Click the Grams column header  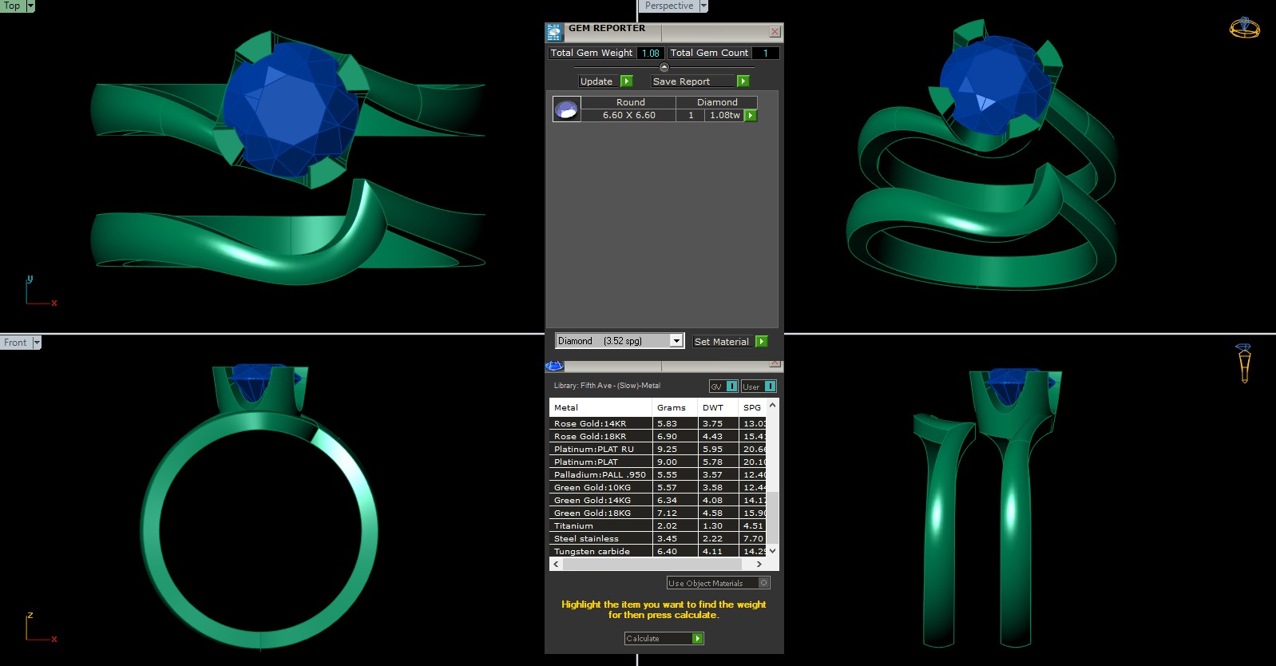pyautogui.click(x=676, y=407)
